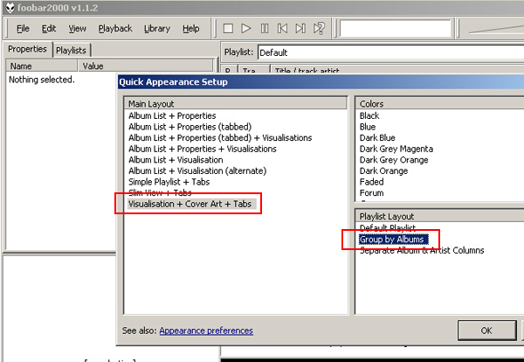Image resolution: width=524 pixels, height=362 pixels.
Task: Click the Playlist Layout list header
Action: click(x=439, y=216)
